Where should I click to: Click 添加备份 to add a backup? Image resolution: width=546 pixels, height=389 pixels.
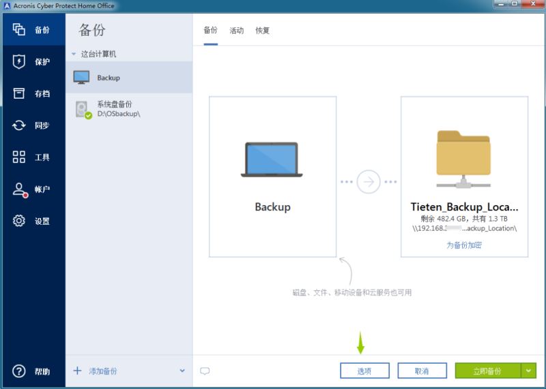pyautogui.click(x=103, y=371)
